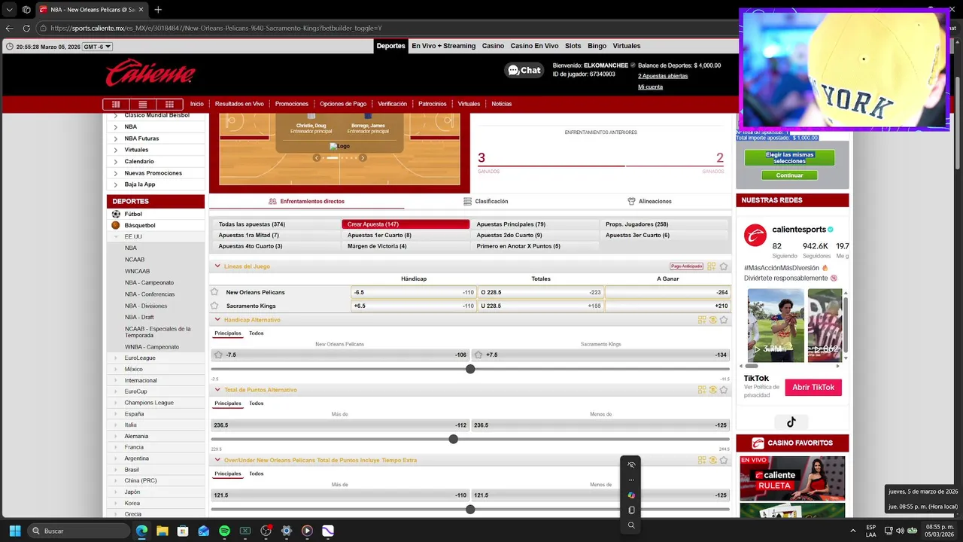Favorite the Total de Puntos Alternativo star

pyautogui.click(x=724, y=390)
